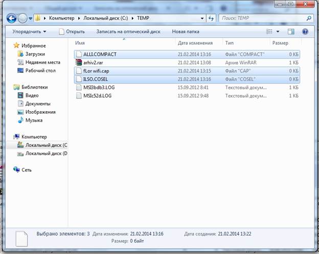Image resolution: width=319 pixels, height=254 pixels.
Task: Select Компьютер in the navigation pane
Action: coord(34,137)
